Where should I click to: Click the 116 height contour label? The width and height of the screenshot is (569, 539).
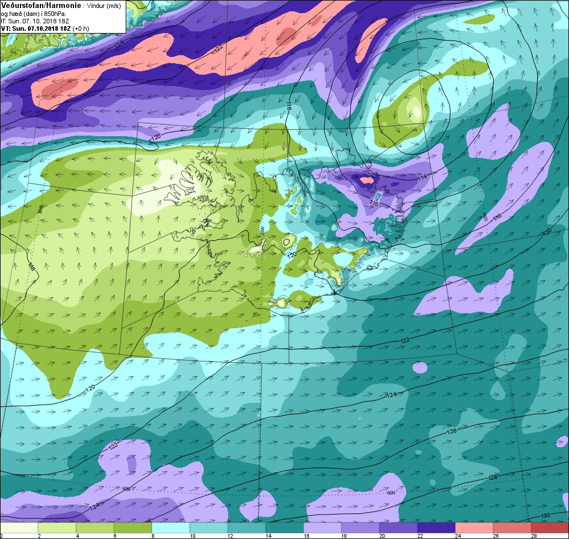(373, 203)
